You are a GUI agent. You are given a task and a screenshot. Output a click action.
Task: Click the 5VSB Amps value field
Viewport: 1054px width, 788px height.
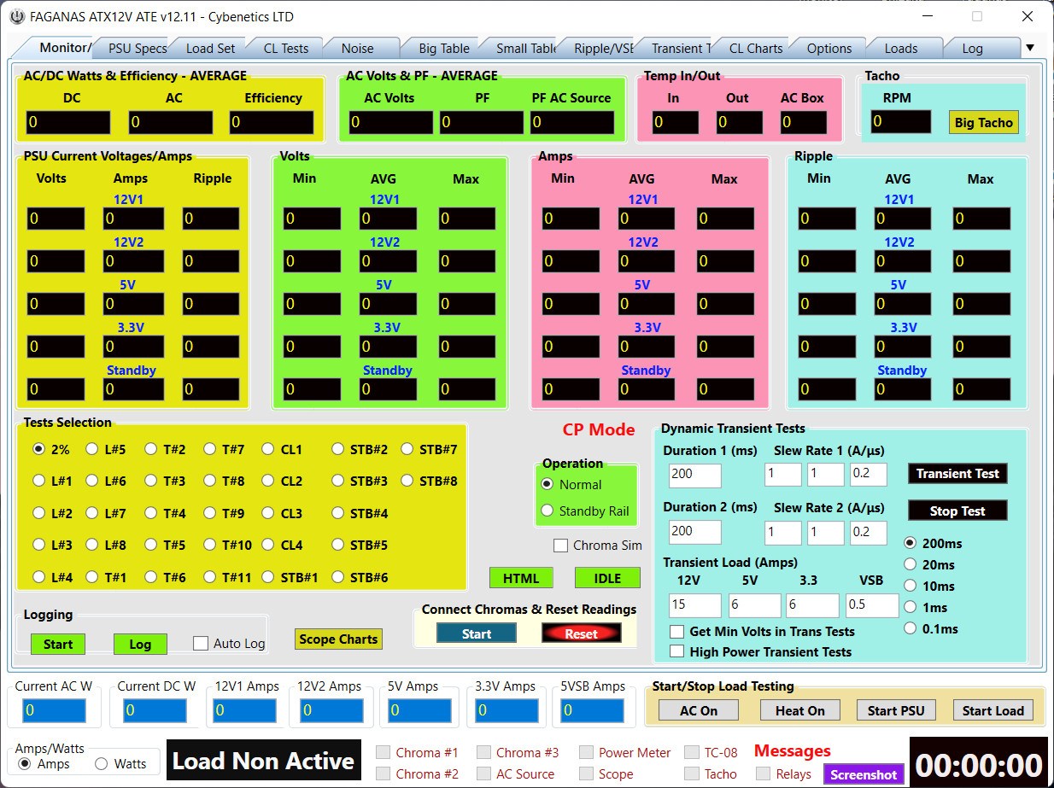click(592, 710)
